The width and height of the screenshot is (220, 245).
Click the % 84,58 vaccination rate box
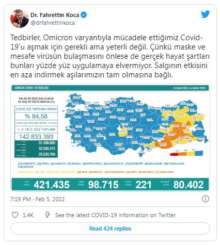point(36,117)
